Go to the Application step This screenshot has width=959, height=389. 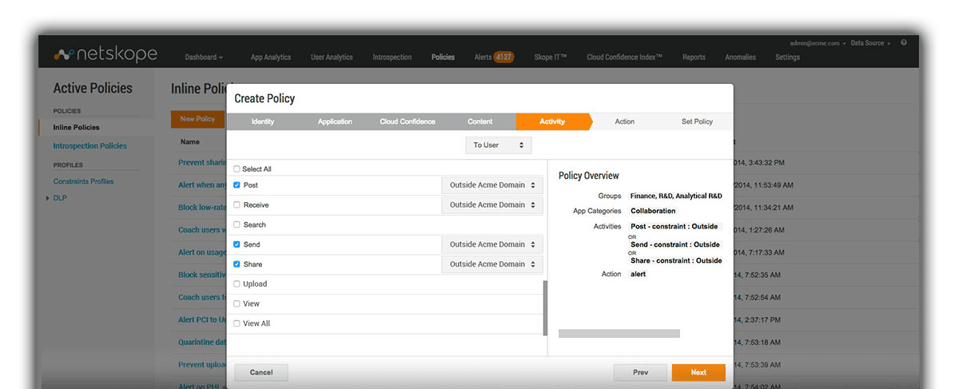335,121
